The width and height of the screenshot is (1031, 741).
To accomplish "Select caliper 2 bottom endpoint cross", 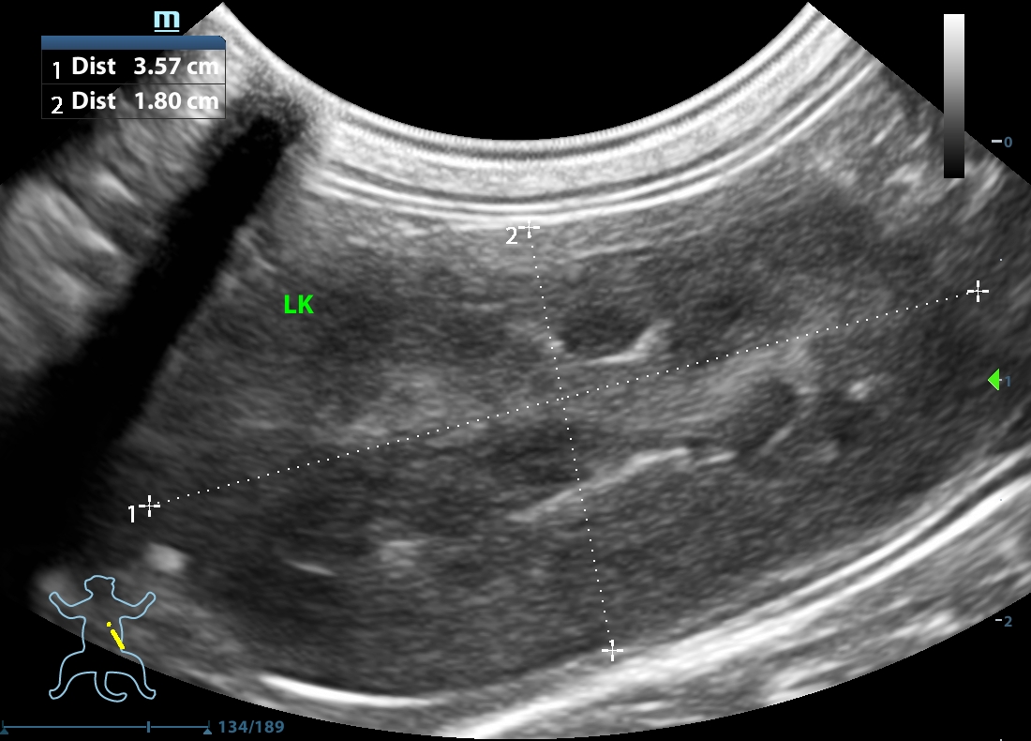I will click(612, 649).
